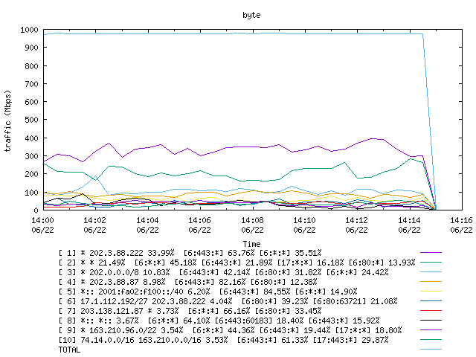Click the light blue swatch for entry [ 3]
The image size is (476, 357).
tap(431, 272)
